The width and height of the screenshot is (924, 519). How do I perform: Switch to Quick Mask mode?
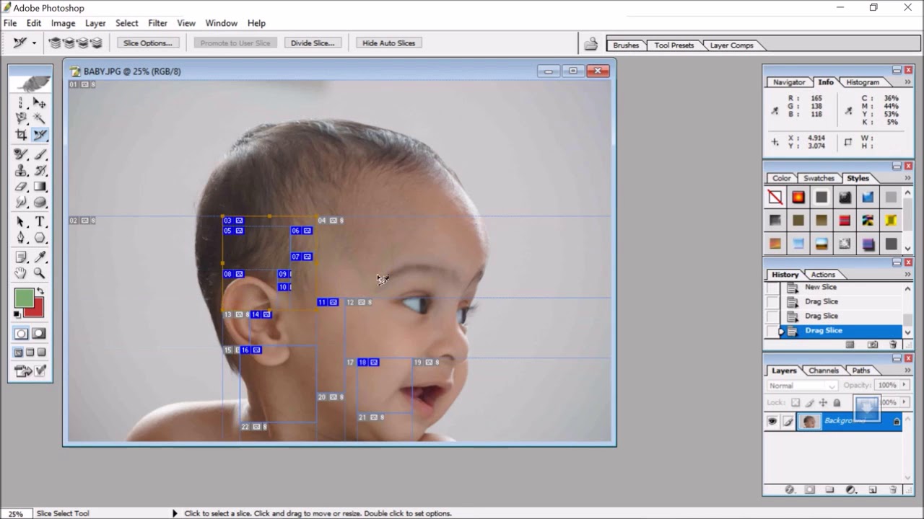39,334
